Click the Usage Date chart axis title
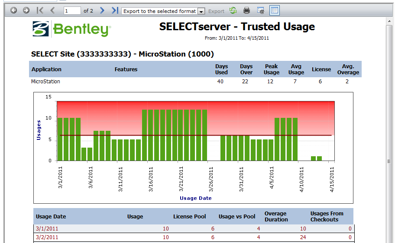Screen dimensions: 395x243 point(196,198)
